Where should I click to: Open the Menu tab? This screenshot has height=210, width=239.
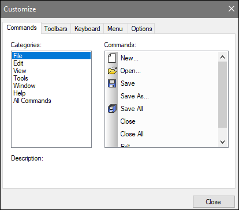(115, 29)
